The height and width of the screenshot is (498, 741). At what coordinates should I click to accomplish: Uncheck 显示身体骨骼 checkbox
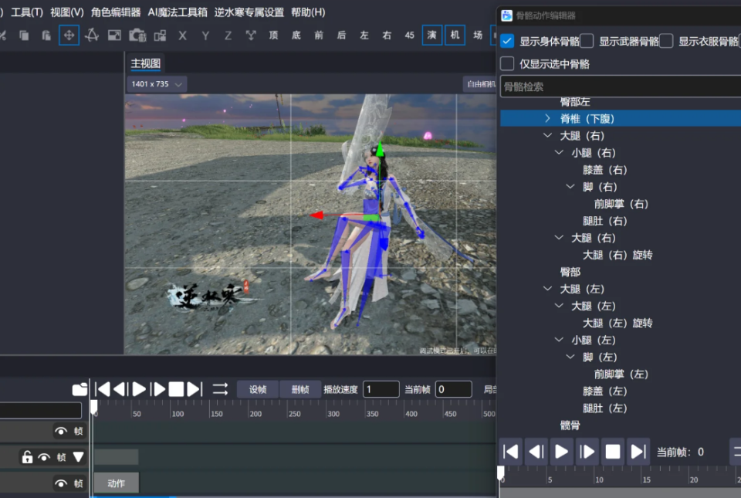[x=507, y=41]
